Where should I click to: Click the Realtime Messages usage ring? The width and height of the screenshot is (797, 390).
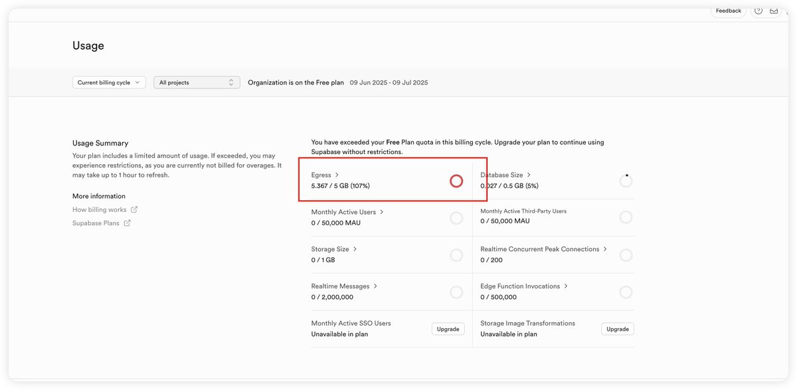(x=456, y=292)
